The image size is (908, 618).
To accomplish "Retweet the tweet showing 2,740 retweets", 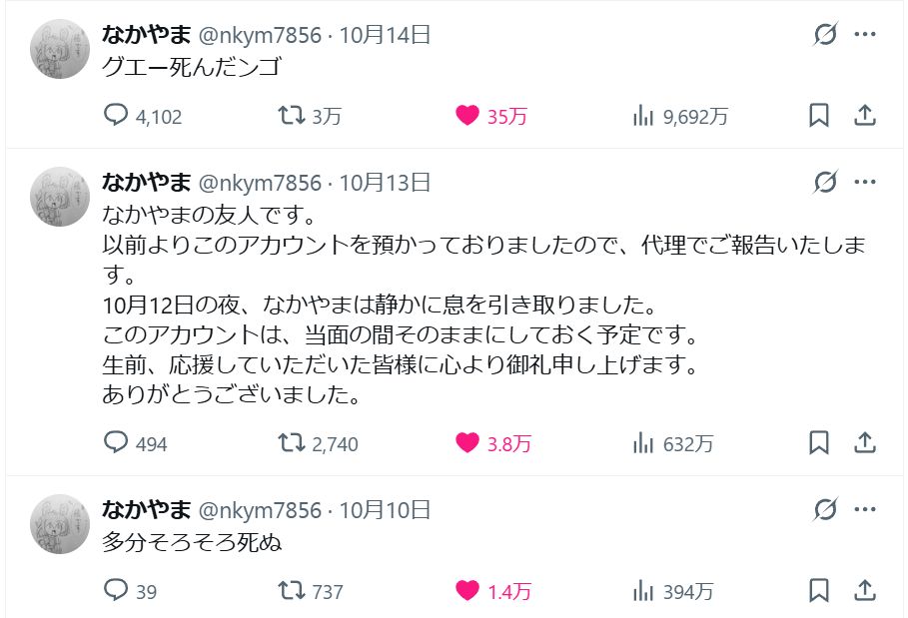I will coord(318,443).
